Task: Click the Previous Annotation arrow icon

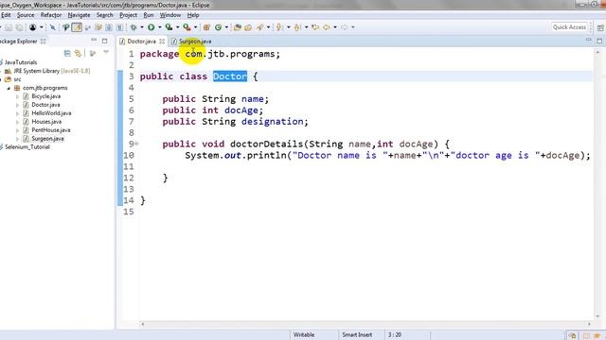Action: pos(297,27)
